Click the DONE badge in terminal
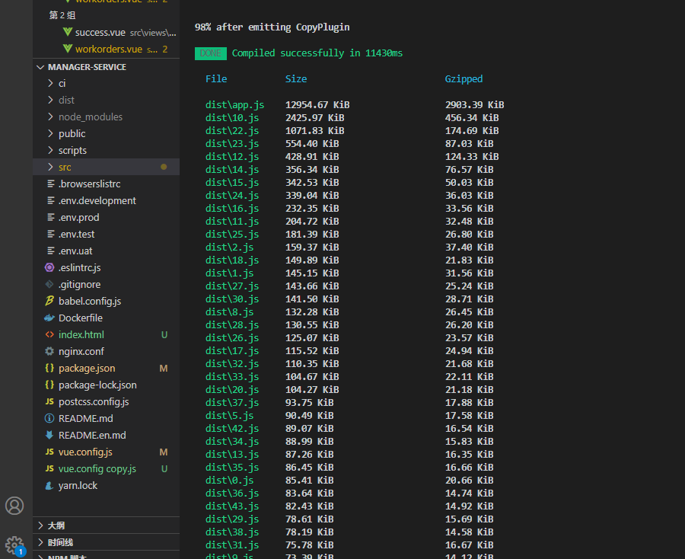Screen dimensions: 685x559 pos(211,53)
